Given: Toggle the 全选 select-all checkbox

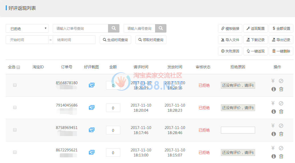Looking at the screenshot, I should 18,67.
